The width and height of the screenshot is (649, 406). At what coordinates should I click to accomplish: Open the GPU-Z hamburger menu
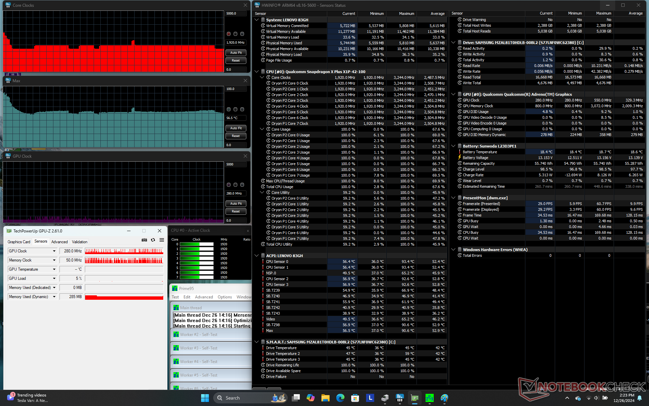[162, 240]
